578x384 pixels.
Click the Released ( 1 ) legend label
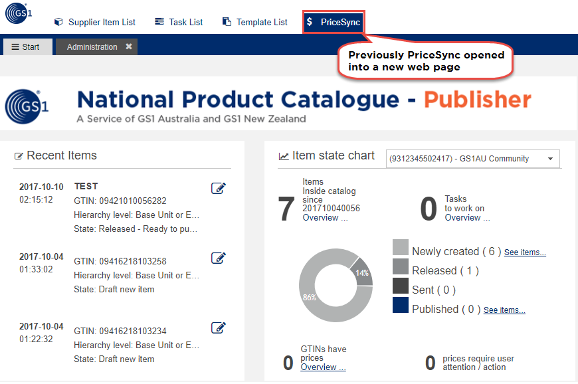click(x=445, y=271)
